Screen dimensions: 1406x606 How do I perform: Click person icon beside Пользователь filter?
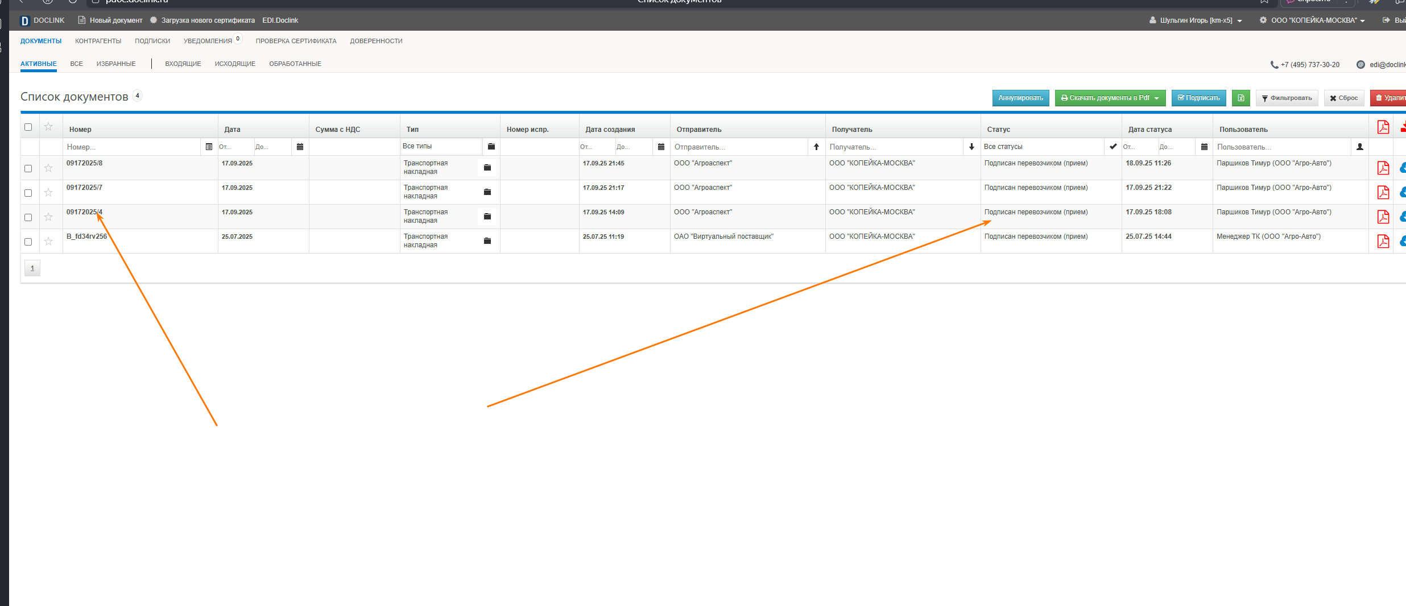(1359, 147)
